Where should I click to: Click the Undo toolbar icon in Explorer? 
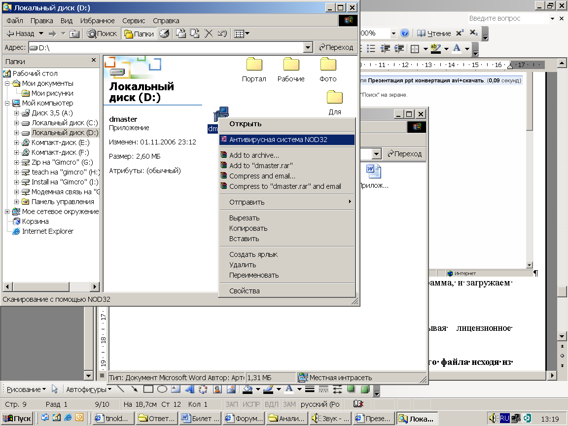point(222,34)
